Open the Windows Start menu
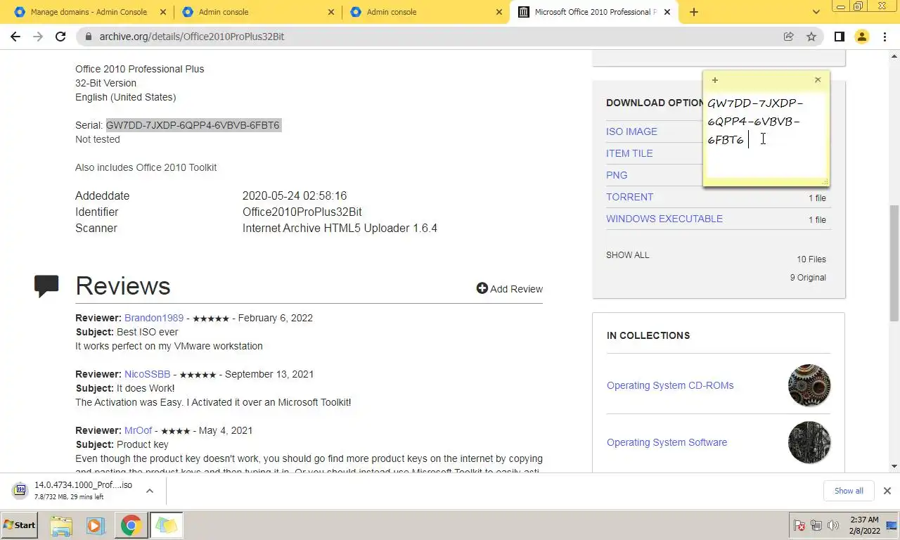900x540 pixels. click(20, 525)
